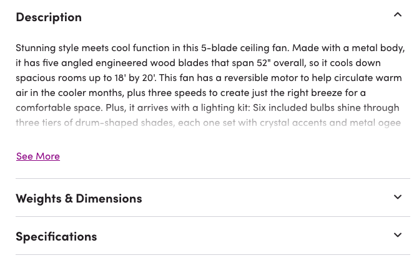Click the down chevron beside Weights & Dimensions
The height and width of the screenshot is (263, 419).
pos(398,198)
